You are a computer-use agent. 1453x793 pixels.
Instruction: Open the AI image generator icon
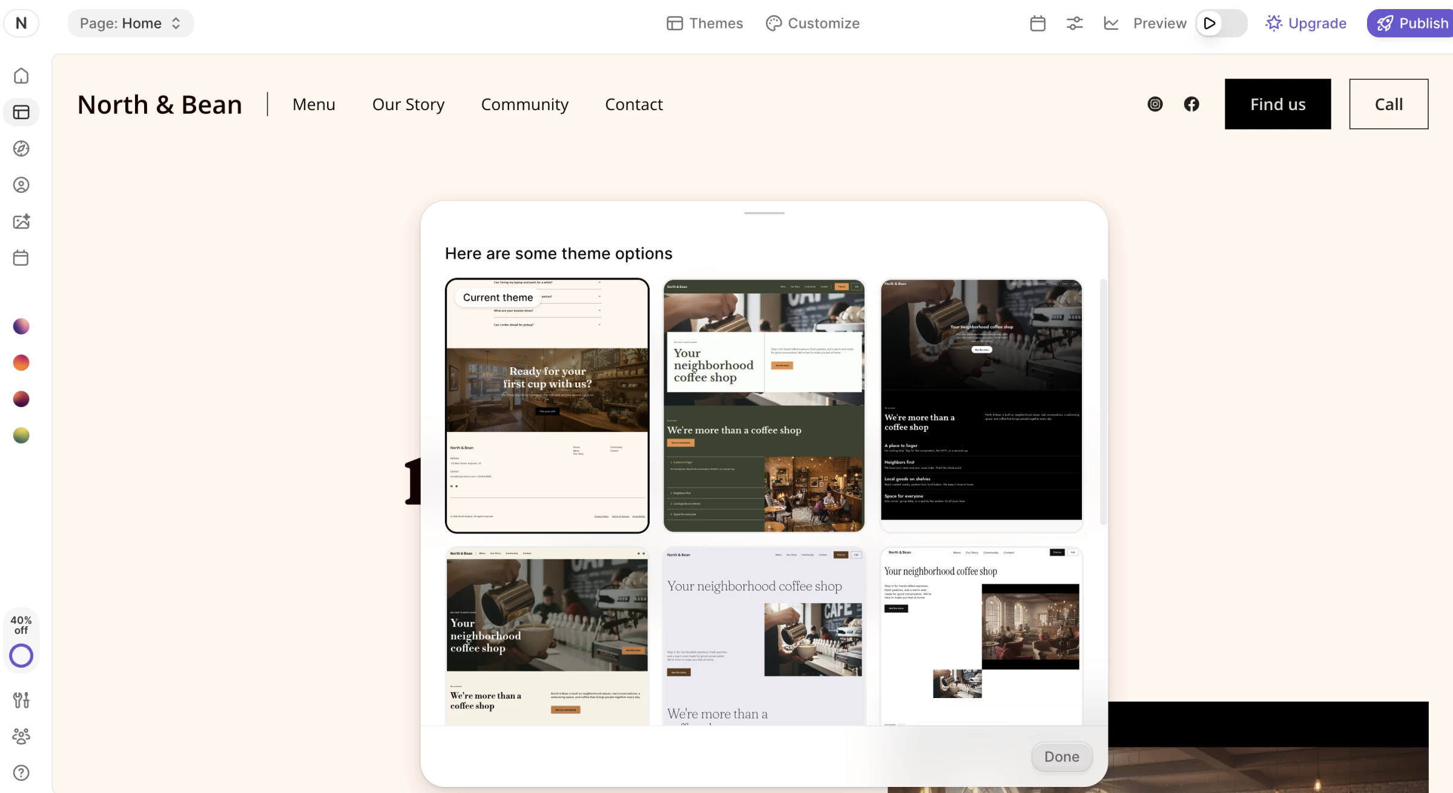pyautogui.click(x=21, y=221)
